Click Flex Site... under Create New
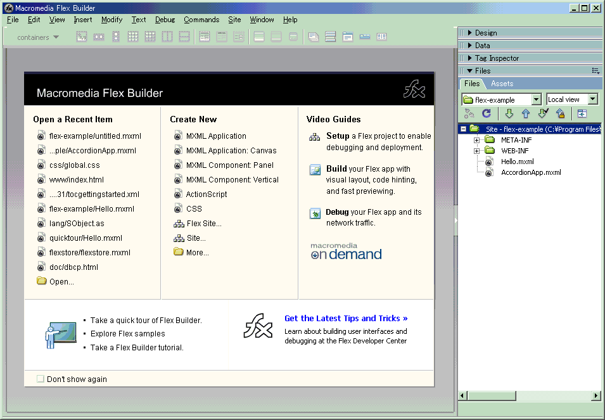605x420 pixels. pos(204,224)
